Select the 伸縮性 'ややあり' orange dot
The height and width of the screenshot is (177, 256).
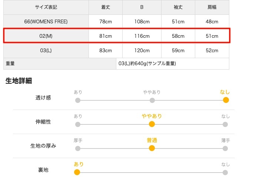coord(152,124)
